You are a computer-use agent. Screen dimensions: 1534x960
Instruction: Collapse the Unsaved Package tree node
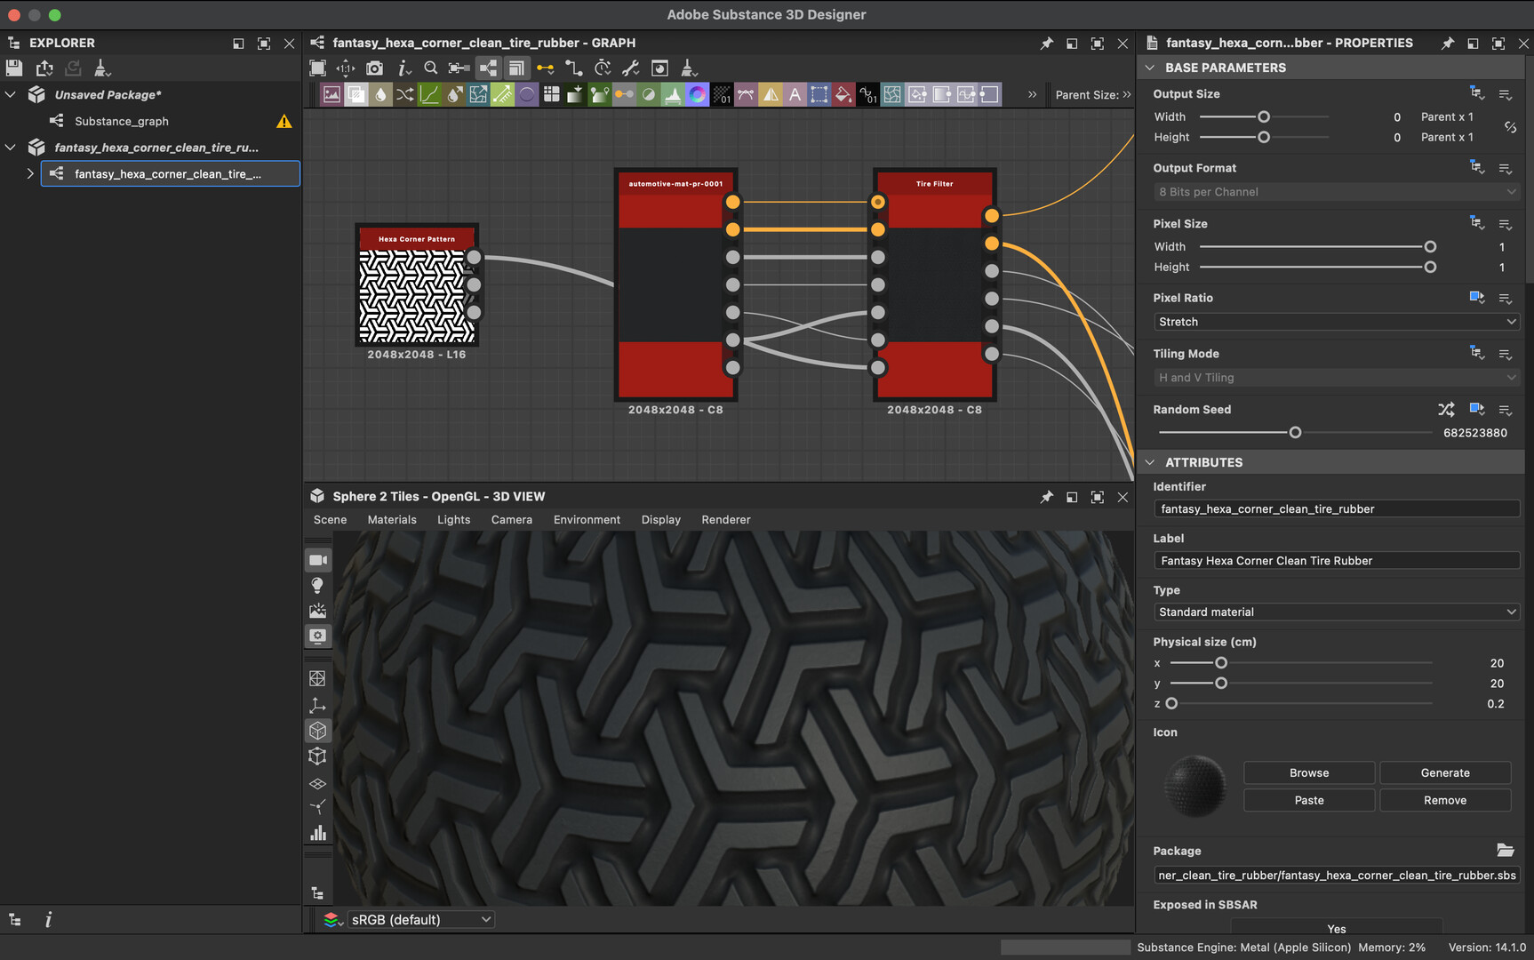pyautogui.click(x=12, y=94)
